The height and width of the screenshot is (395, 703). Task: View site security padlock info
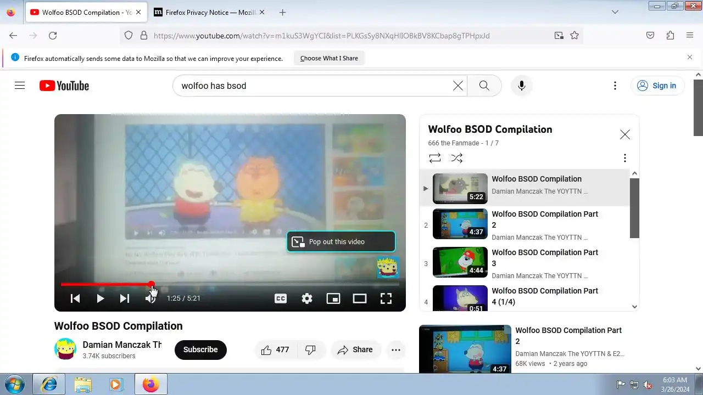coord(143,35)
